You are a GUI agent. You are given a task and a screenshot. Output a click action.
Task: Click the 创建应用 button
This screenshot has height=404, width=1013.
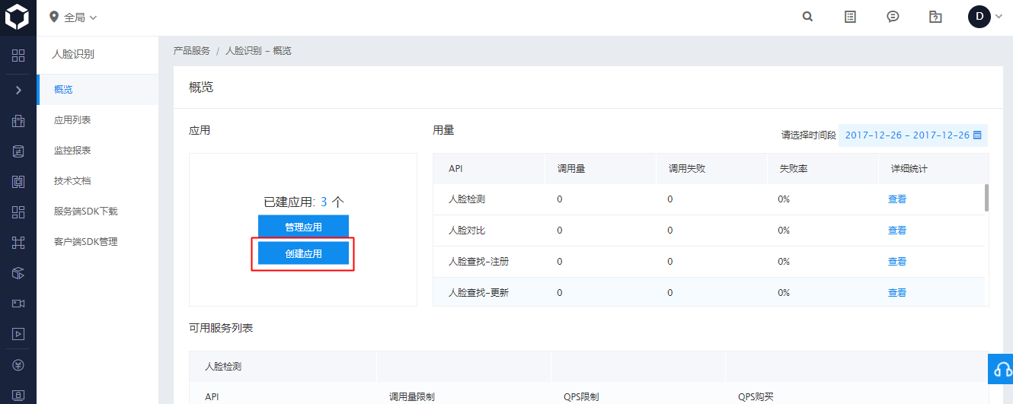303,253
